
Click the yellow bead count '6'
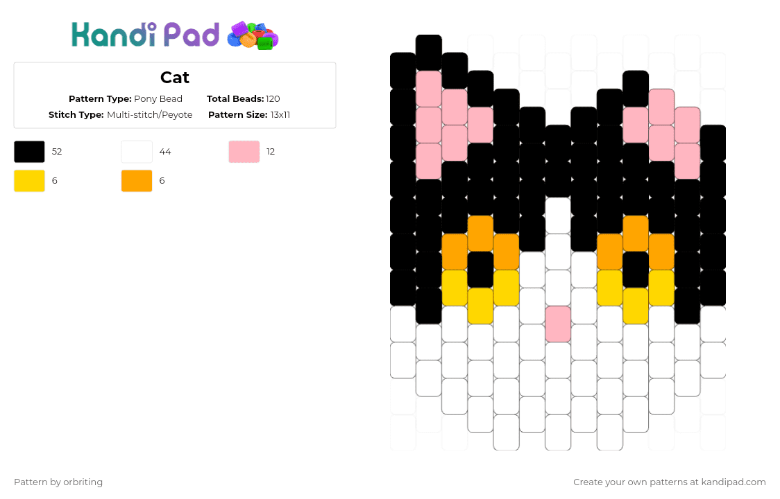coord(55,181)
